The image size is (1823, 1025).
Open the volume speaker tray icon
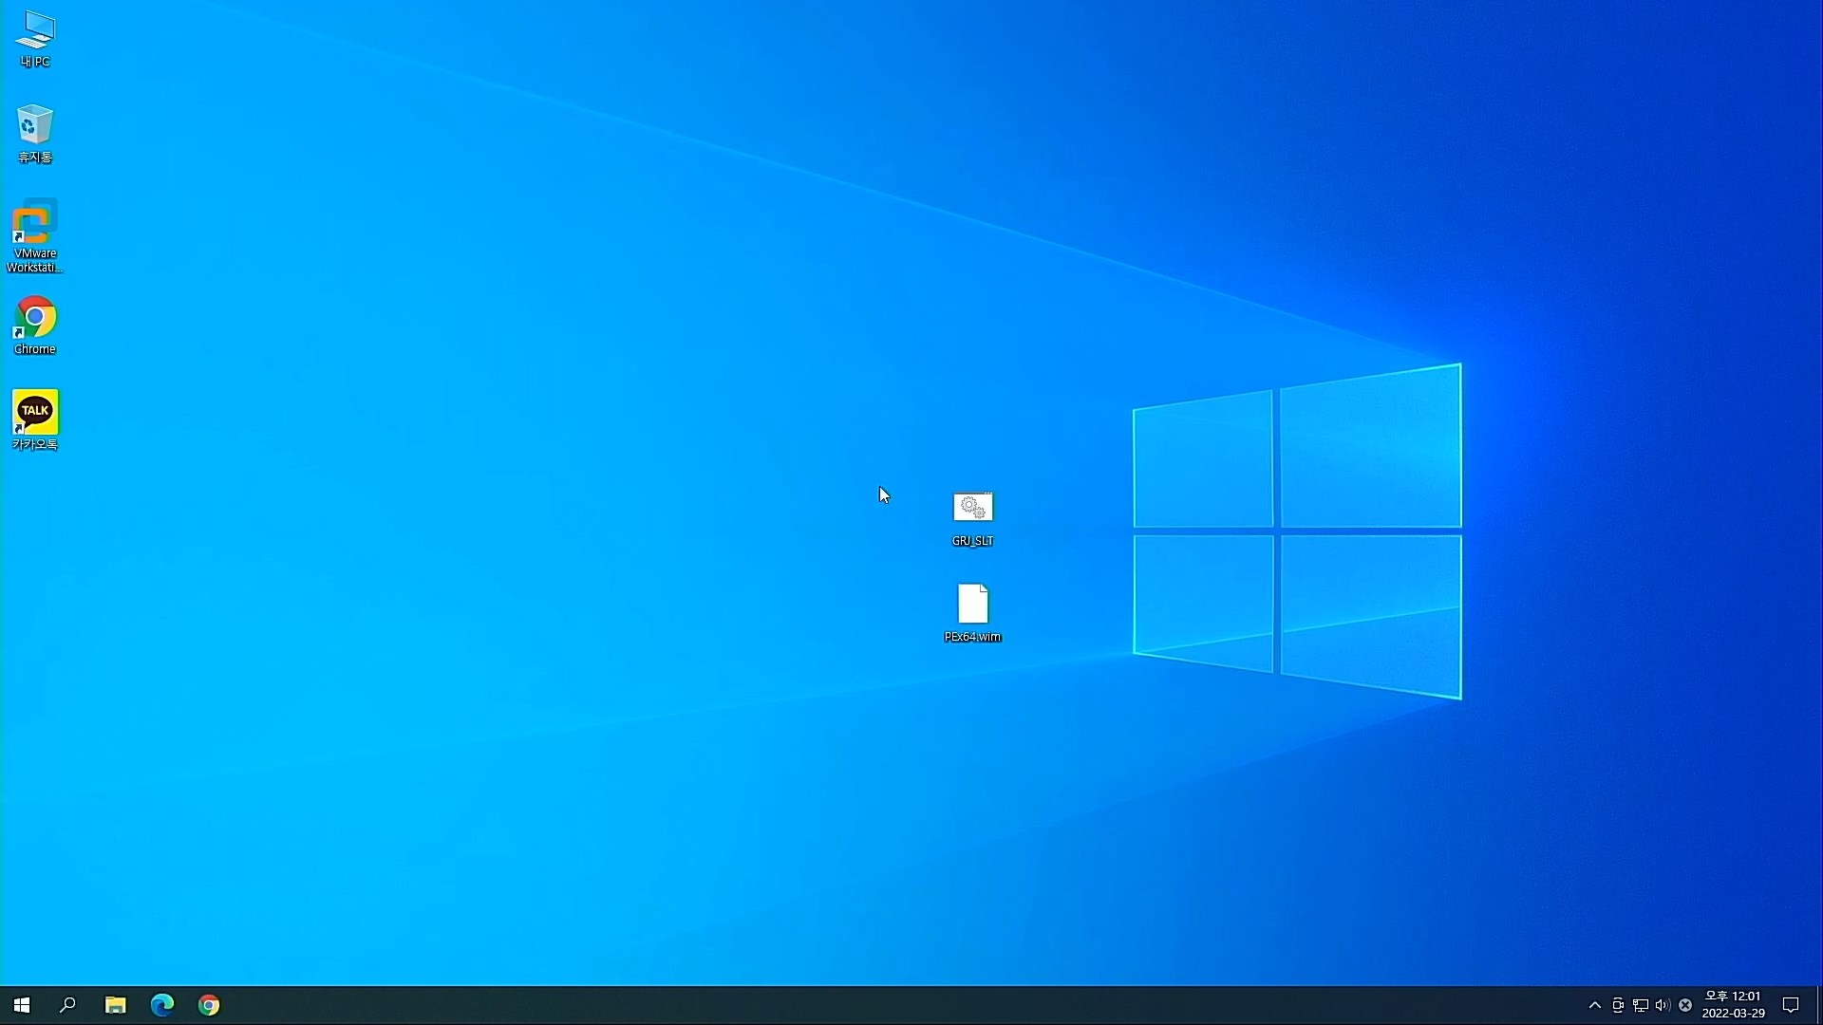pos(1663,1005)
